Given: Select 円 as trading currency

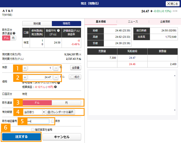Looking at the screenshot, I should point(66,103).
